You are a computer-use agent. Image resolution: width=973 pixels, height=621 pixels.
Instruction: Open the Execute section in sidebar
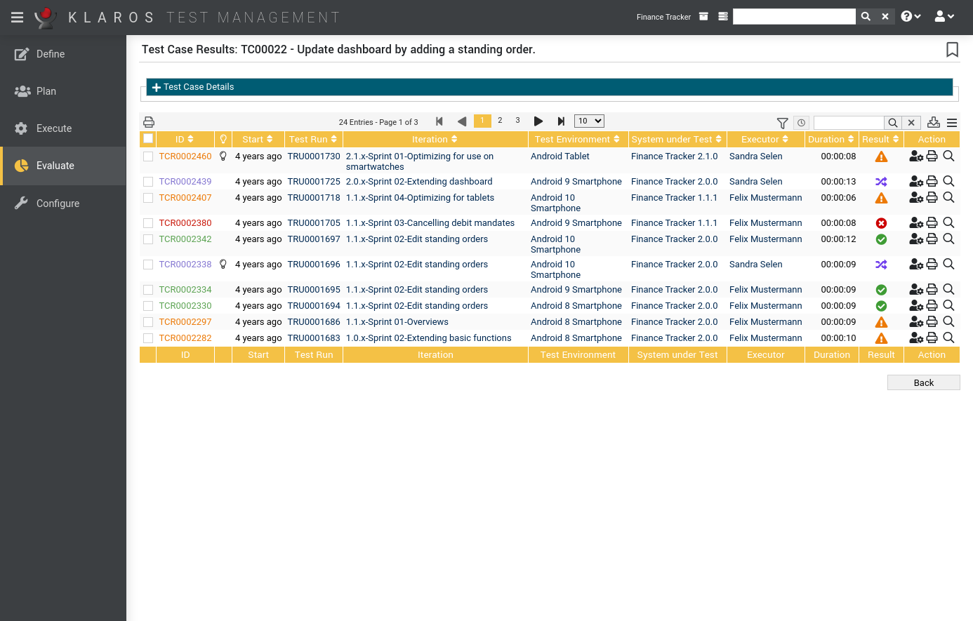[x=63, y=128]
